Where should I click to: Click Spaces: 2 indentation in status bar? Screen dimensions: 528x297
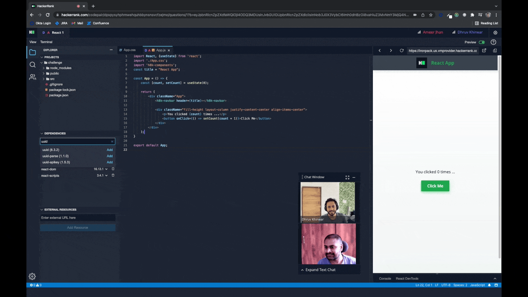tap(460, 285)
